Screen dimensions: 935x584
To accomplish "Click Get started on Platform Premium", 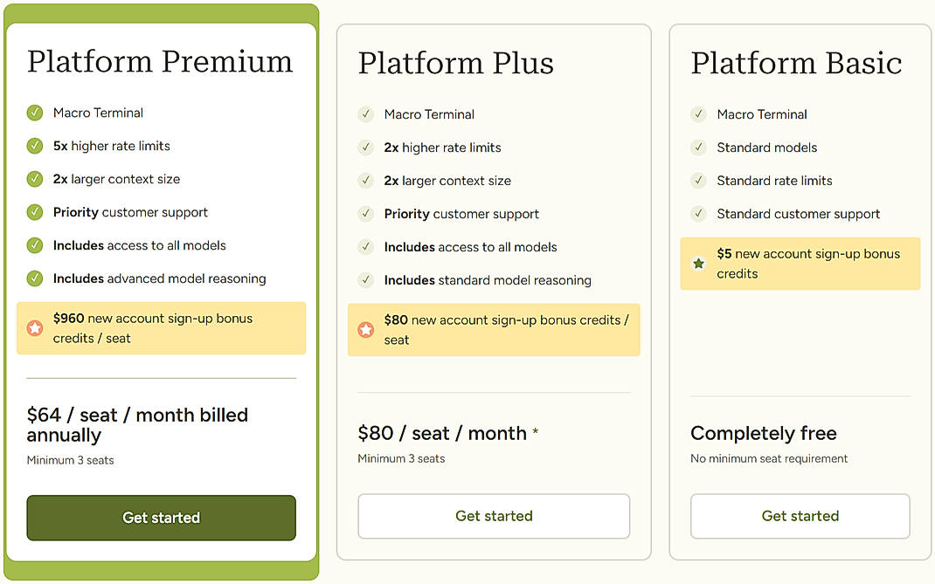I will 161,518.
